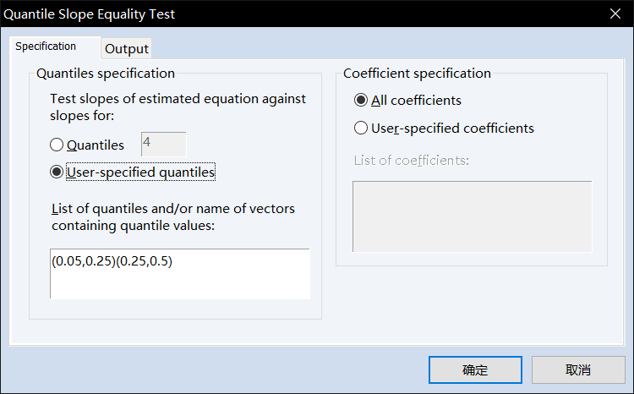Focus the list of quantiles text box
Screen dimensions: 634x394
179,274
